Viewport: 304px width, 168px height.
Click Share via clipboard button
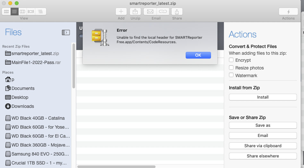[263, 146]
